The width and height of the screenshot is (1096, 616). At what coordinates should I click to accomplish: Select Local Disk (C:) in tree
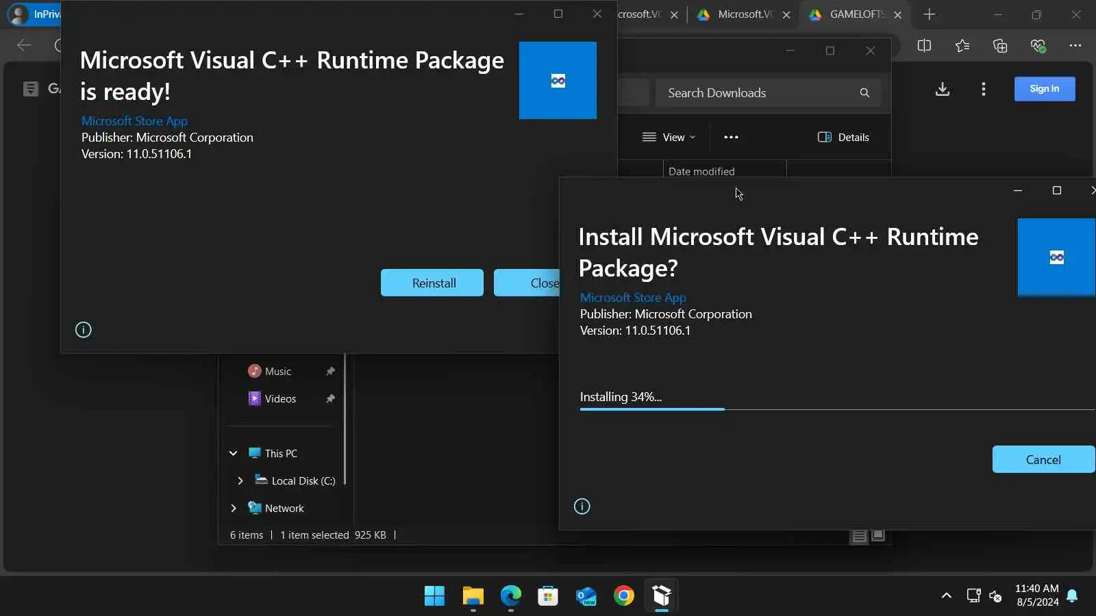point(303,480)
